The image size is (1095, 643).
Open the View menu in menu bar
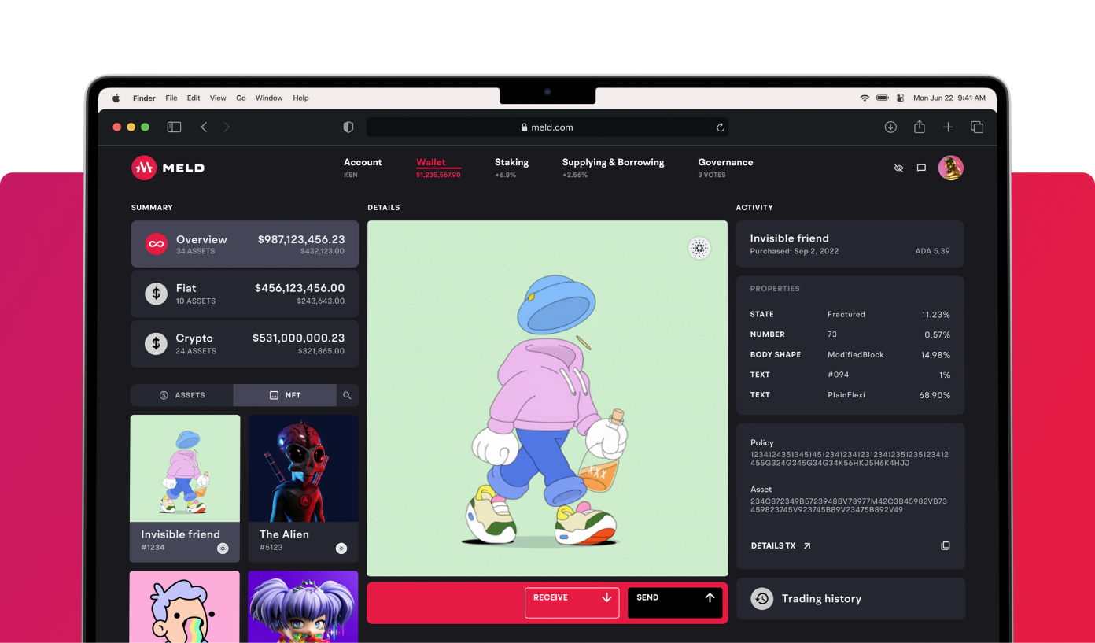[218, 98]
